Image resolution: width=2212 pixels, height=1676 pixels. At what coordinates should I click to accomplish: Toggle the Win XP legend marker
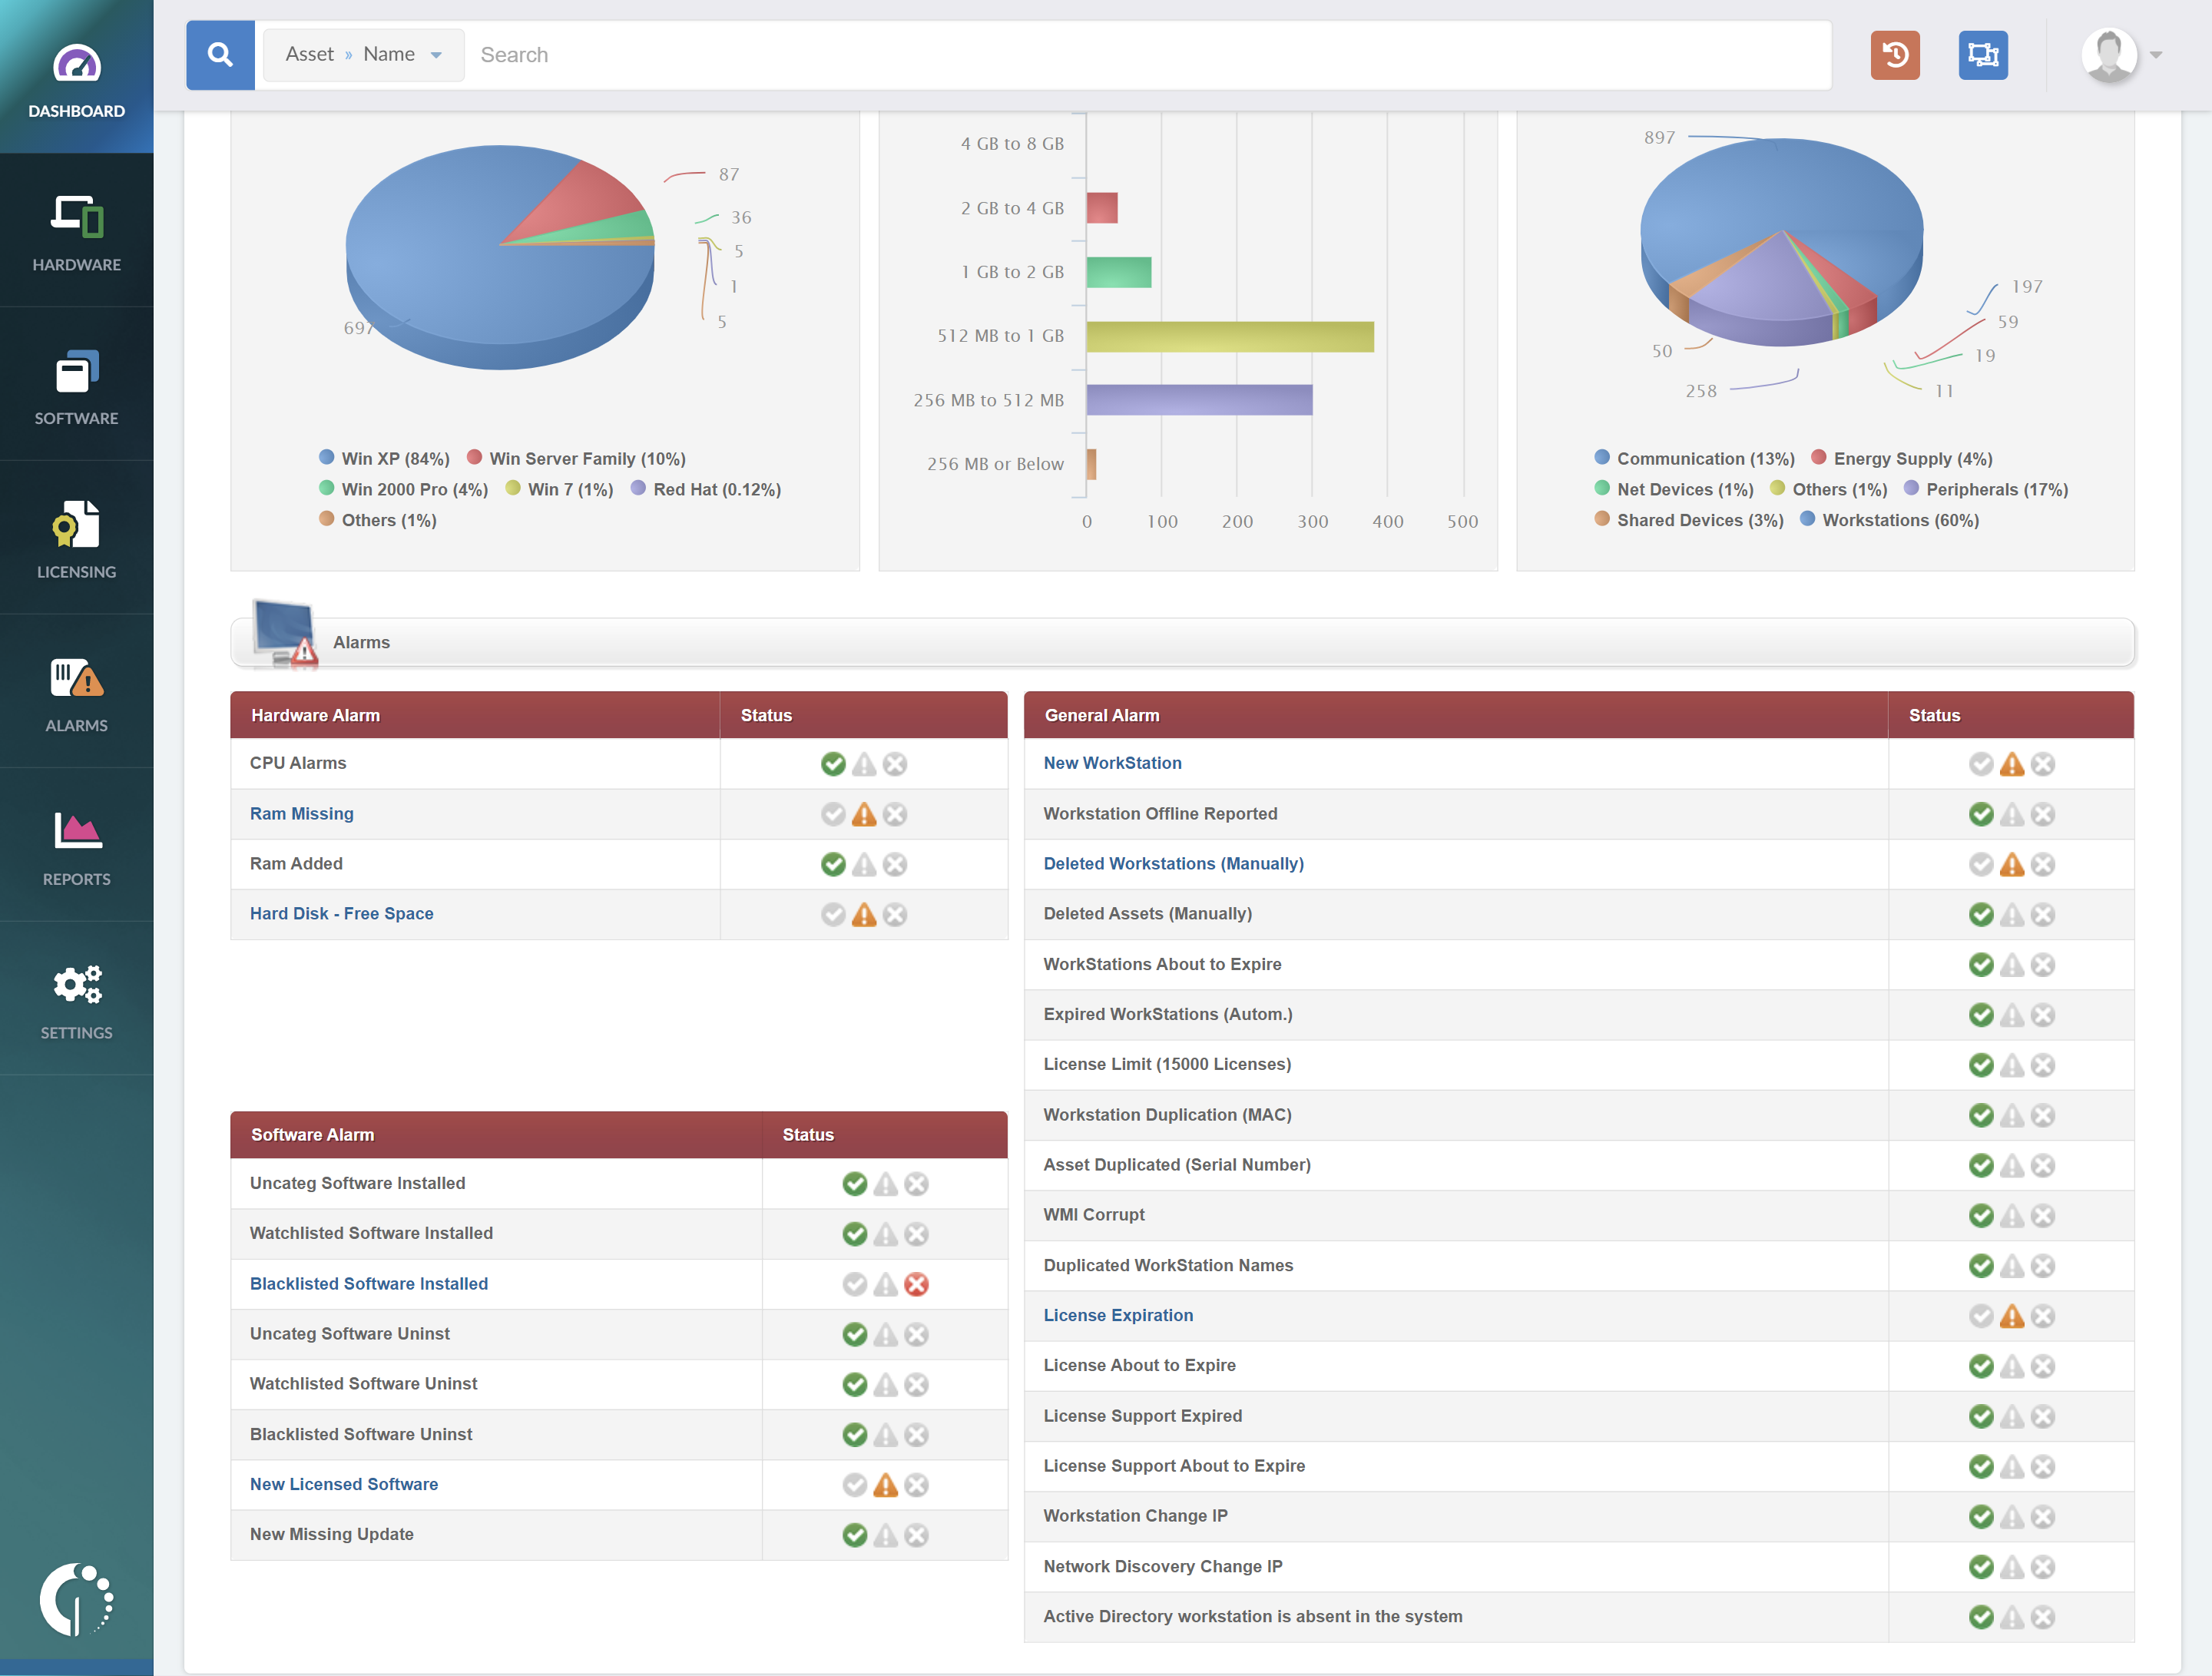tap(327, 458)
